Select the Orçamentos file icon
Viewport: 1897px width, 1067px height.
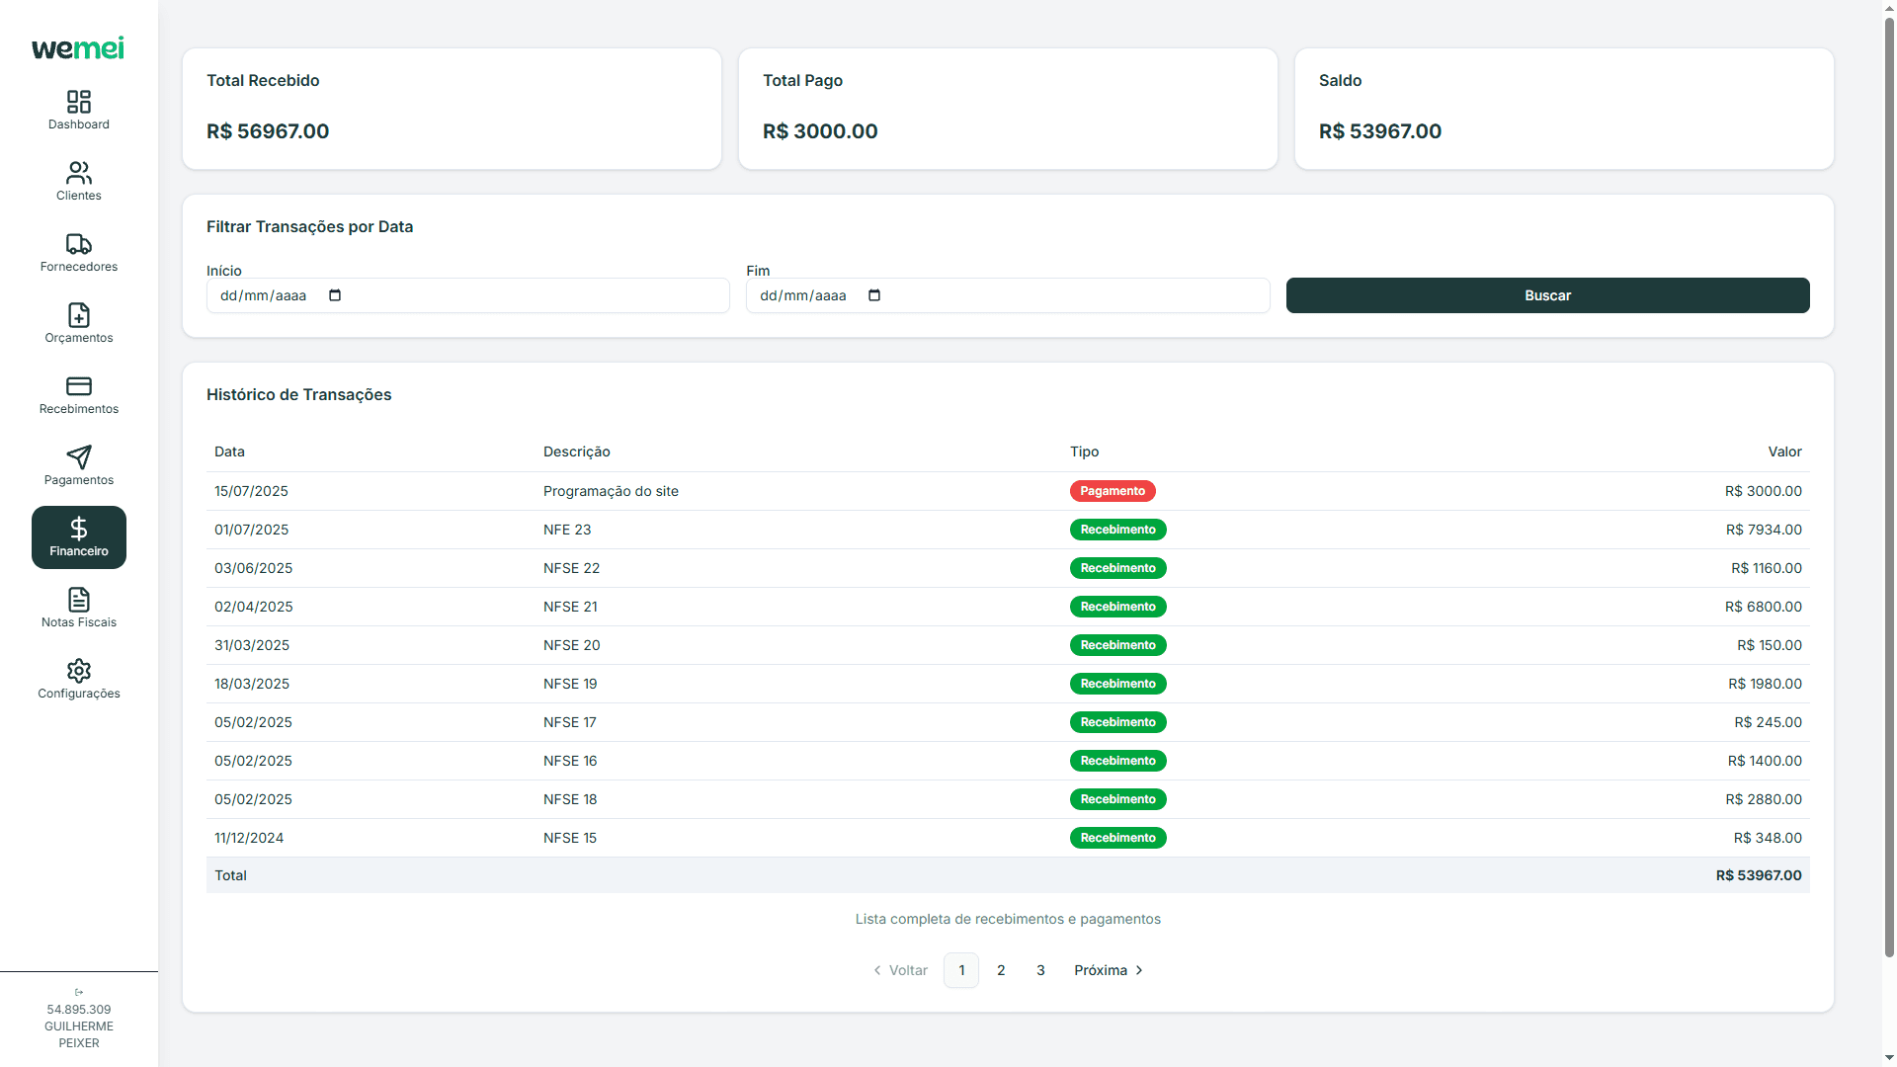click(x=79, y=315)
